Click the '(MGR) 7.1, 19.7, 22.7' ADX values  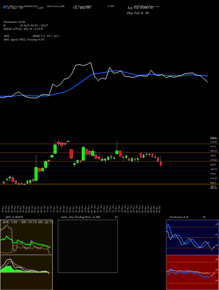46,36
